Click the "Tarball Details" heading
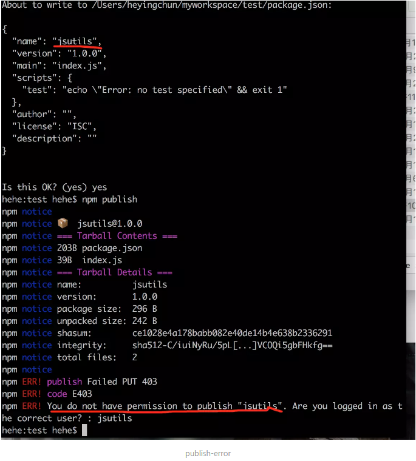 tap(115, 272)
